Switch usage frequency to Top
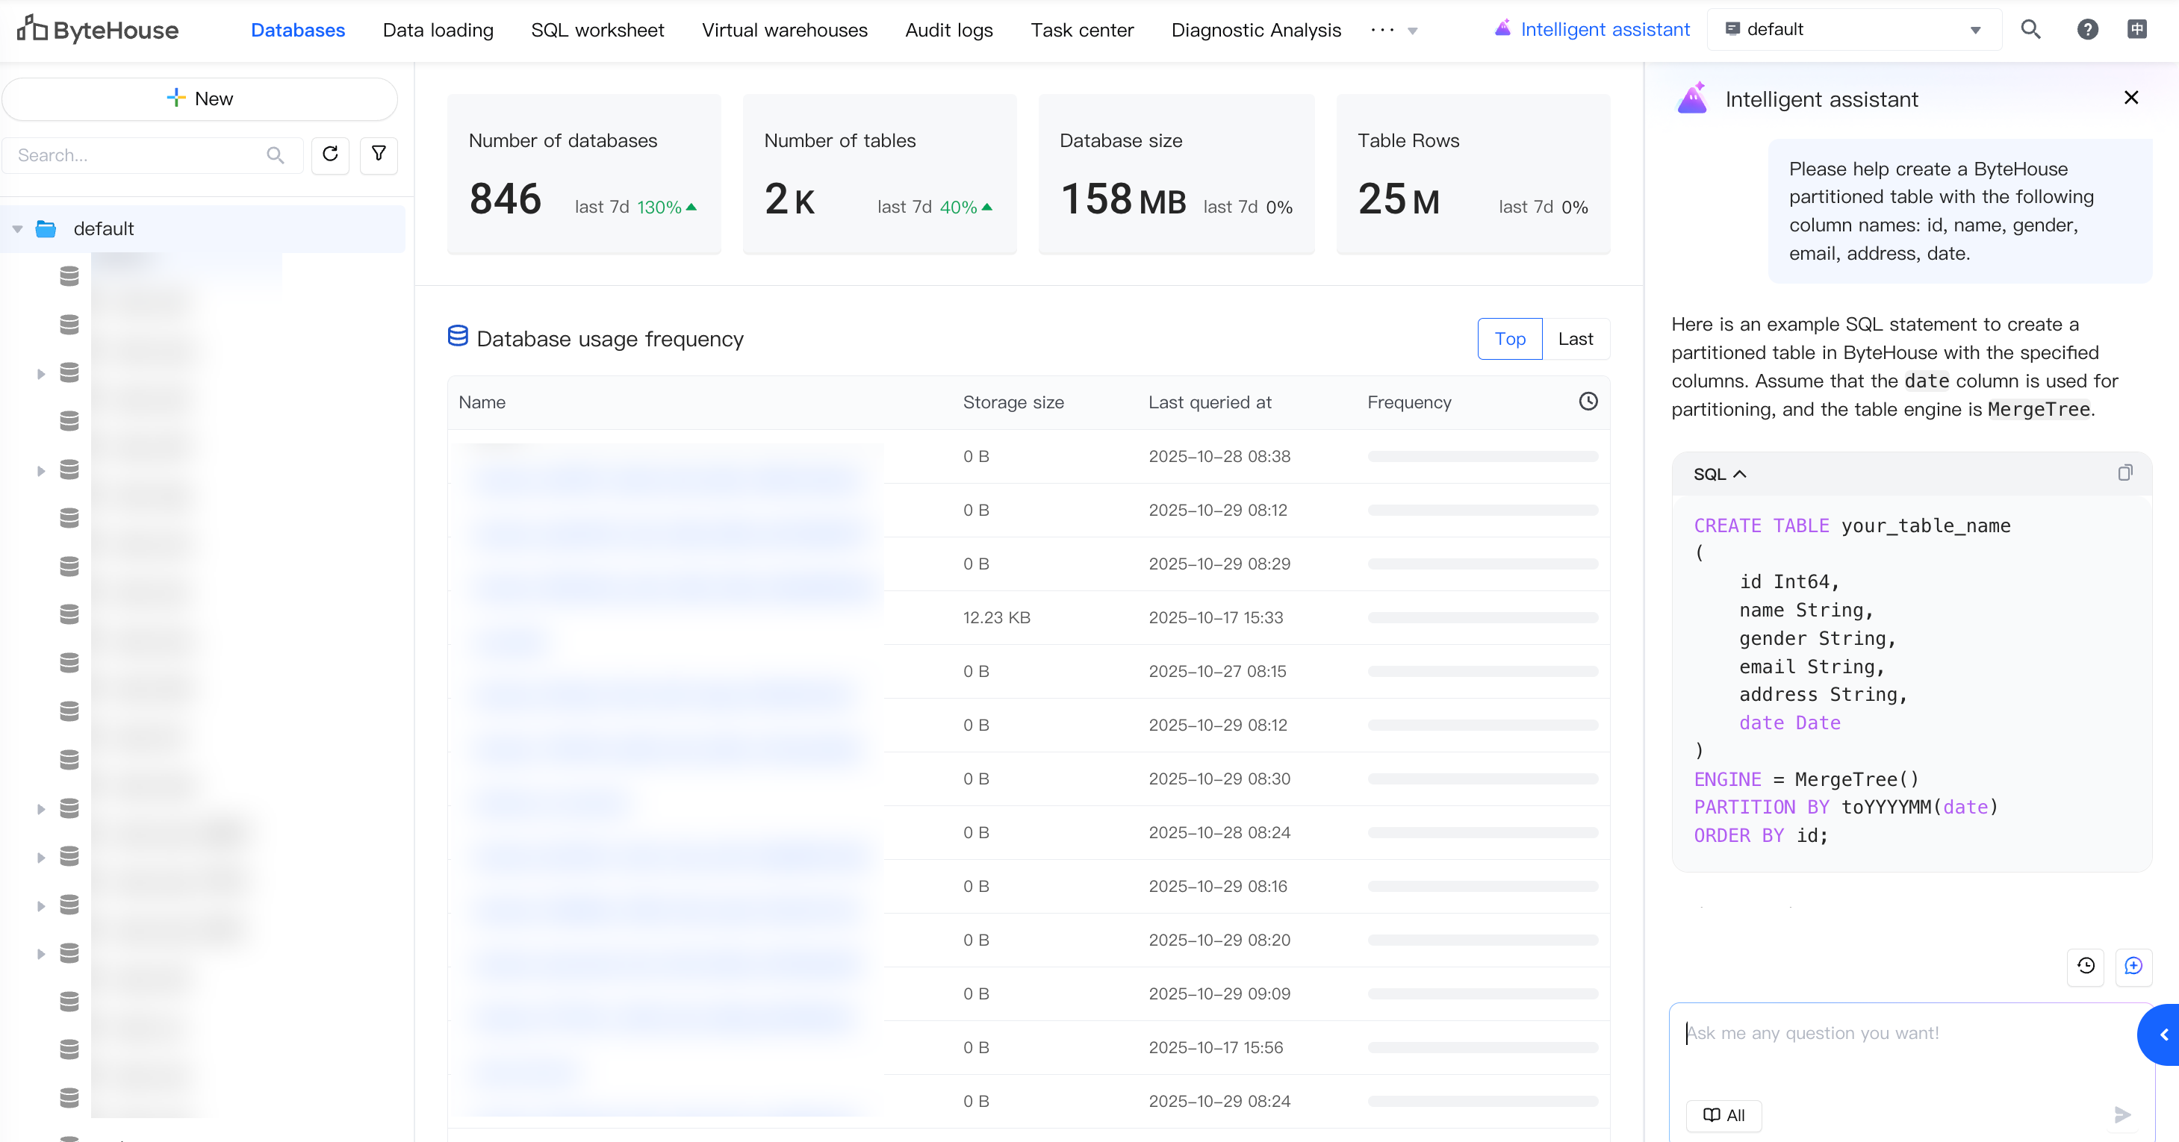The width and height of the screenshot is (2179, 1142). click(x=1509, y=339)
